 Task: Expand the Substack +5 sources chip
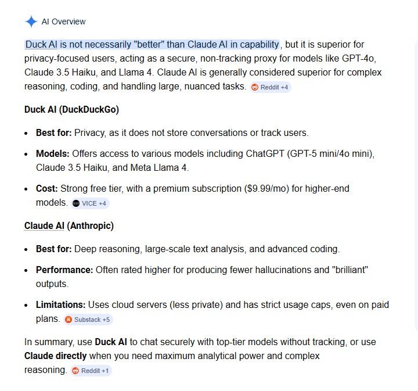point(88,320)
